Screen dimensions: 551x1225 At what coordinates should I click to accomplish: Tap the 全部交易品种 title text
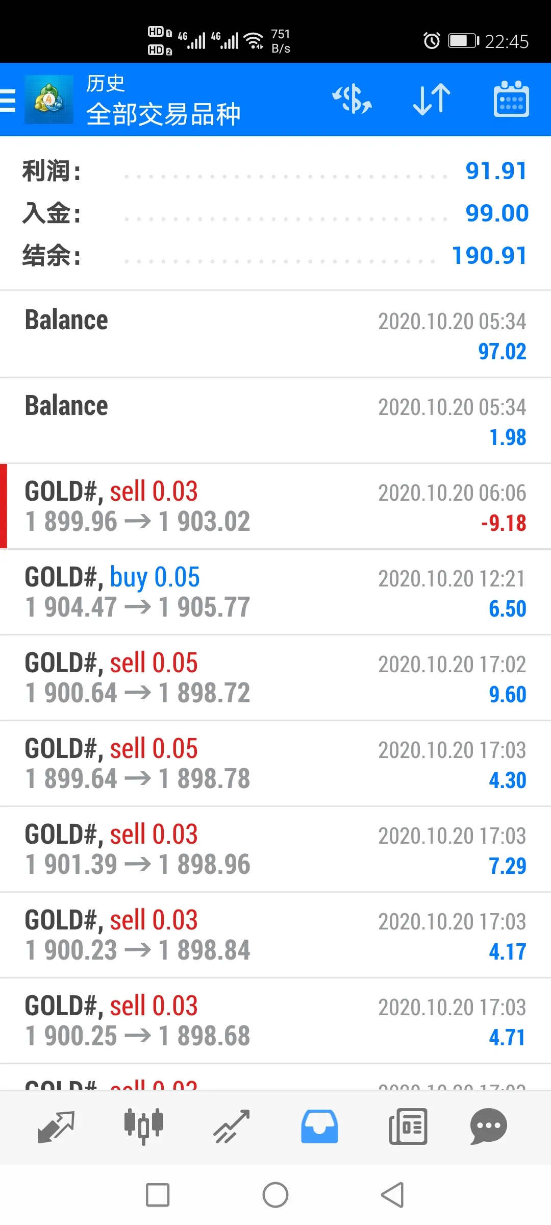coord(163,114)
